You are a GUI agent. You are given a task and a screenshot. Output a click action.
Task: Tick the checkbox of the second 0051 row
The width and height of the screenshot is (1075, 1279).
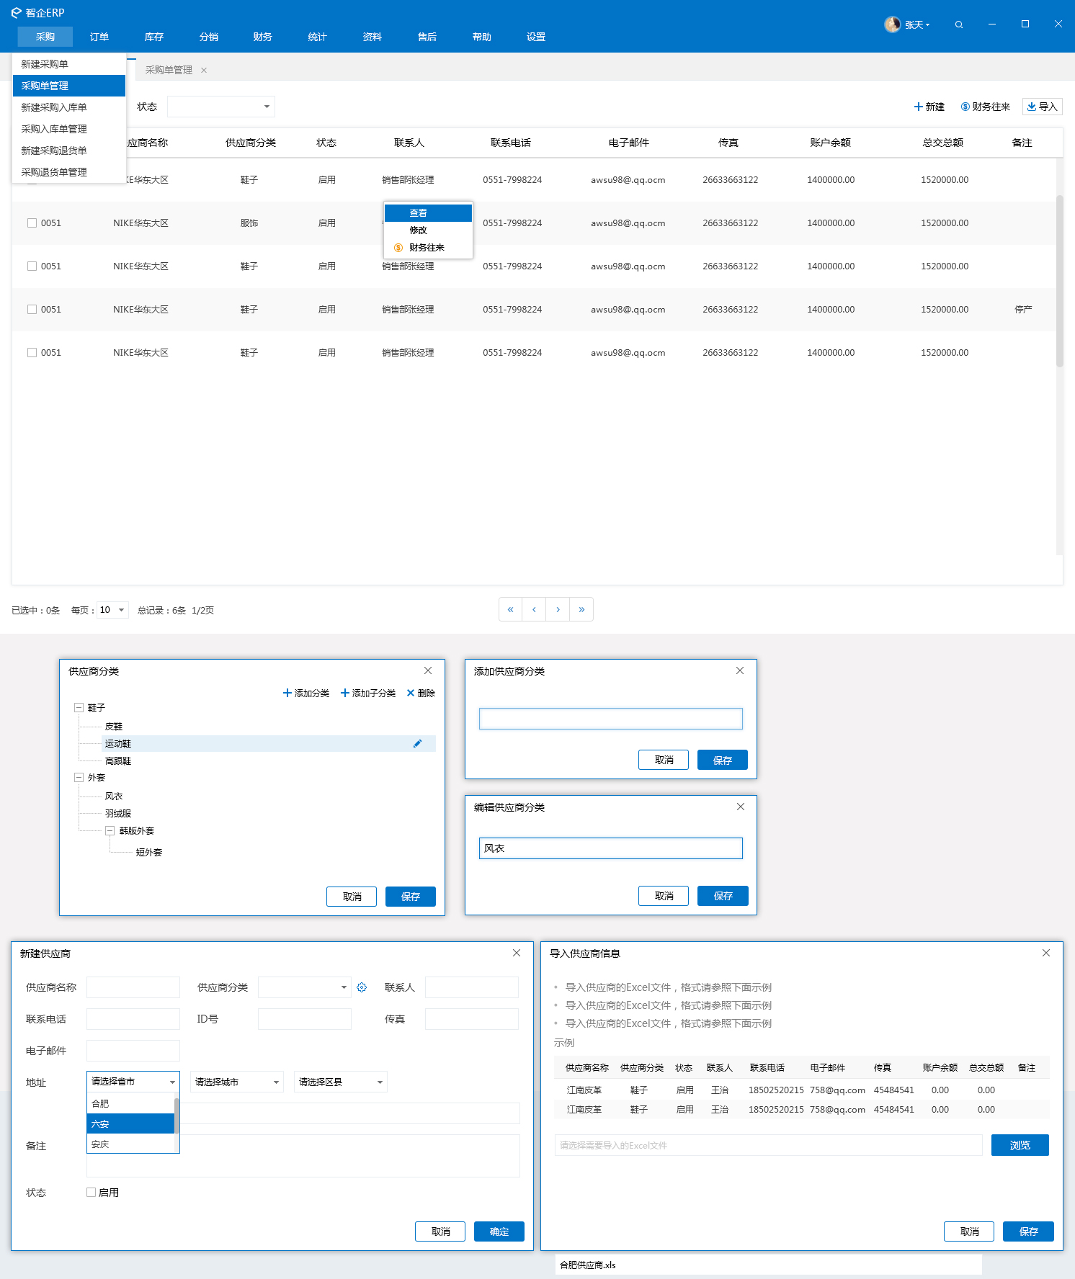32,266
